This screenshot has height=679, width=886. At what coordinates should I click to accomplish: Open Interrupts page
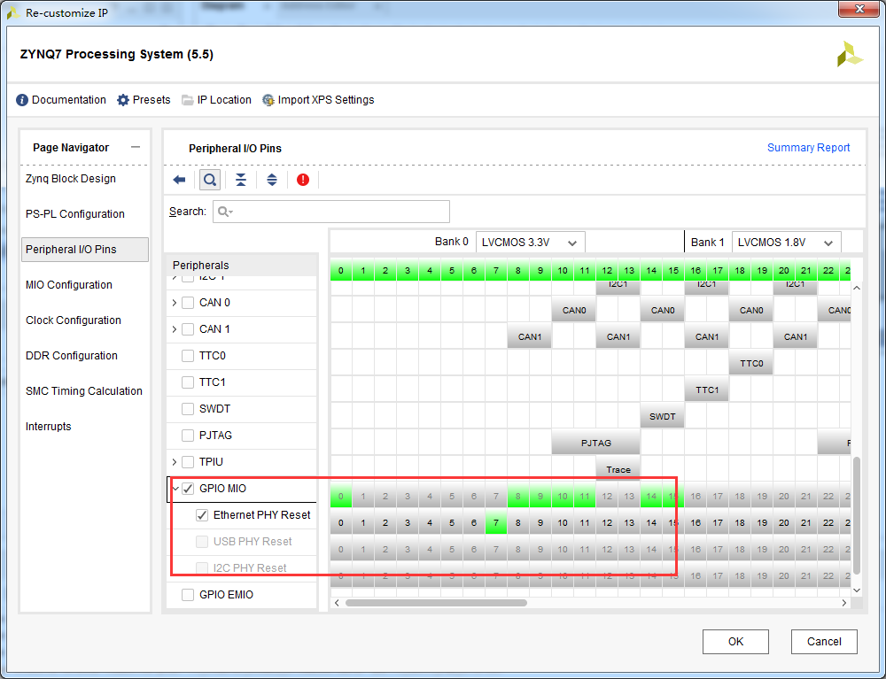[49, 426]
